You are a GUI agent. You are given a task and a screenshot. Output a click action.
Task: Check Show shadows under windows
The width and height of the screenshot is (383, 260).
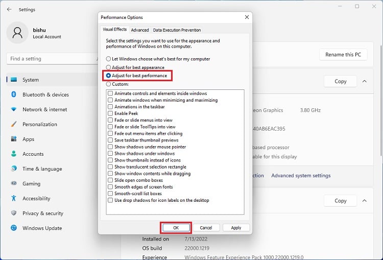(x=110, y=153)
